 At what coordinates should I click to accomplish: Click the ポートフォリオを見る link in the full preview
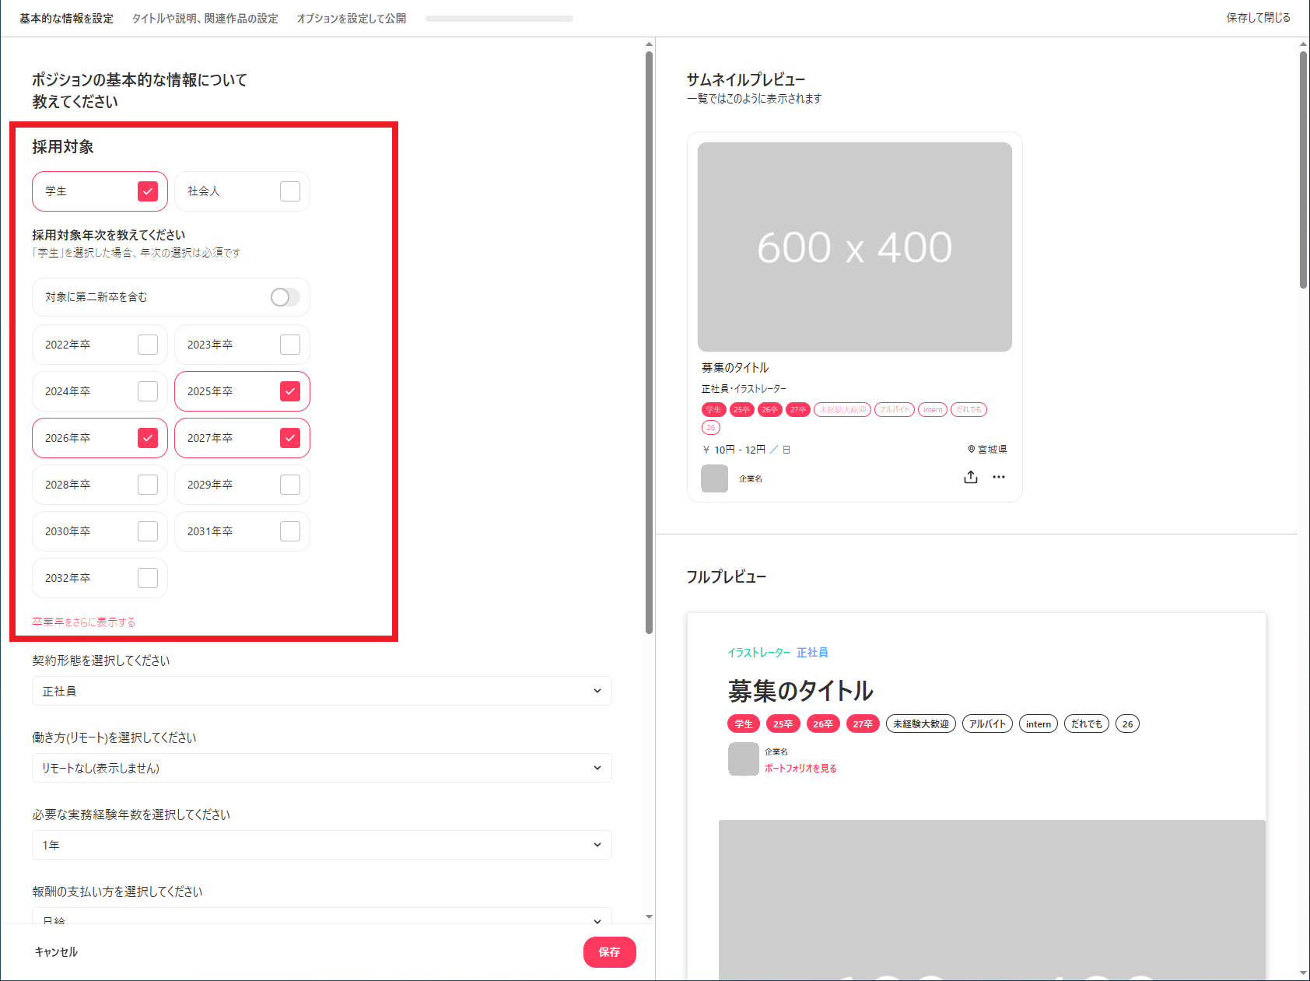tap(802, 768)
